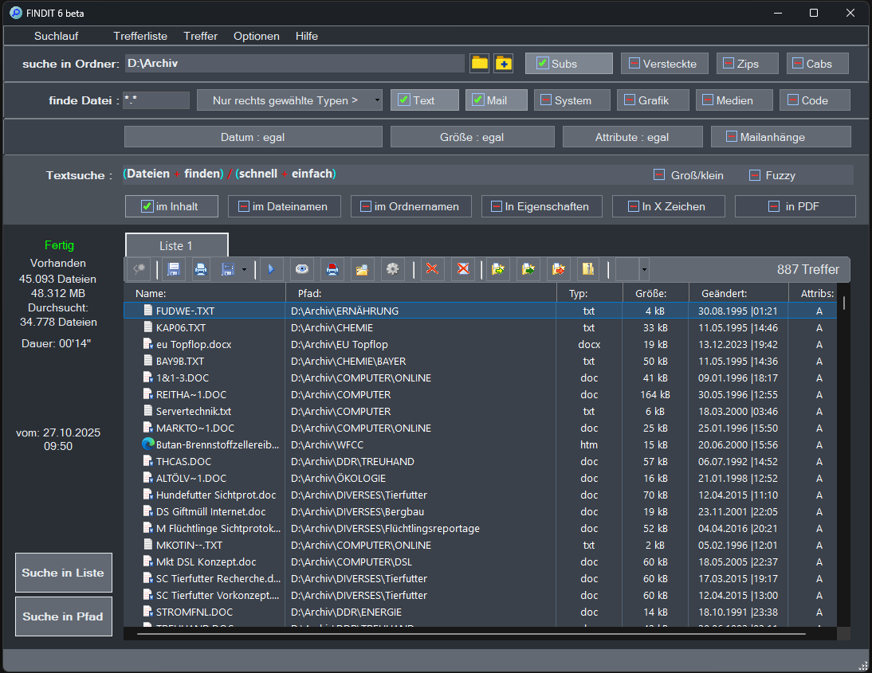This screenshot has width=872, height=673.
Task: Click the red X remove icon
Action: click(432, 270)
